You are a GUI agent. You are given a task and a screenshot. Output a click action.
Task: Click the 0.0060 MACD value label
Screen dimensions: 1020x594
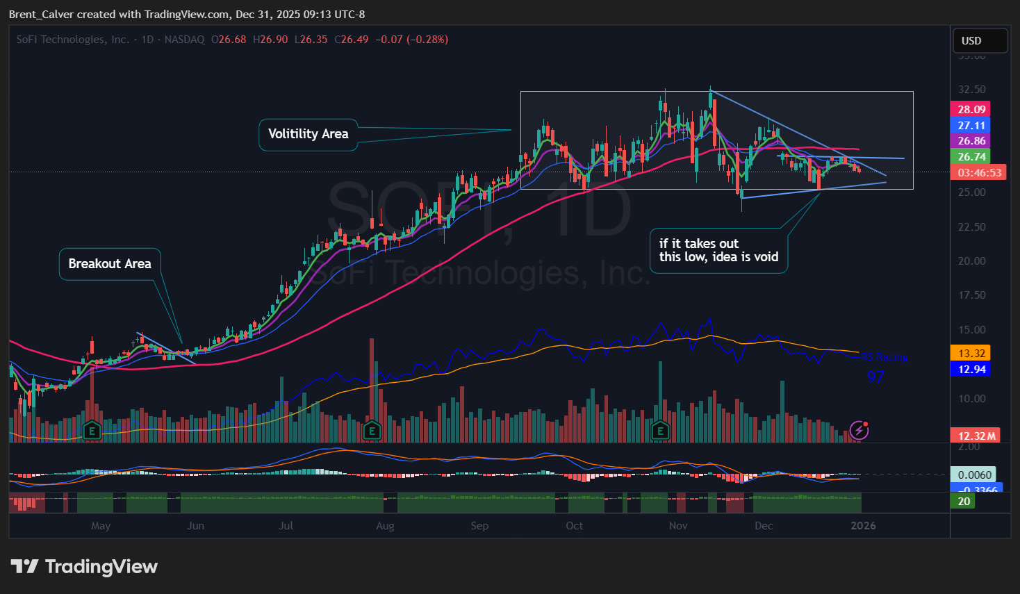[973, 475]
